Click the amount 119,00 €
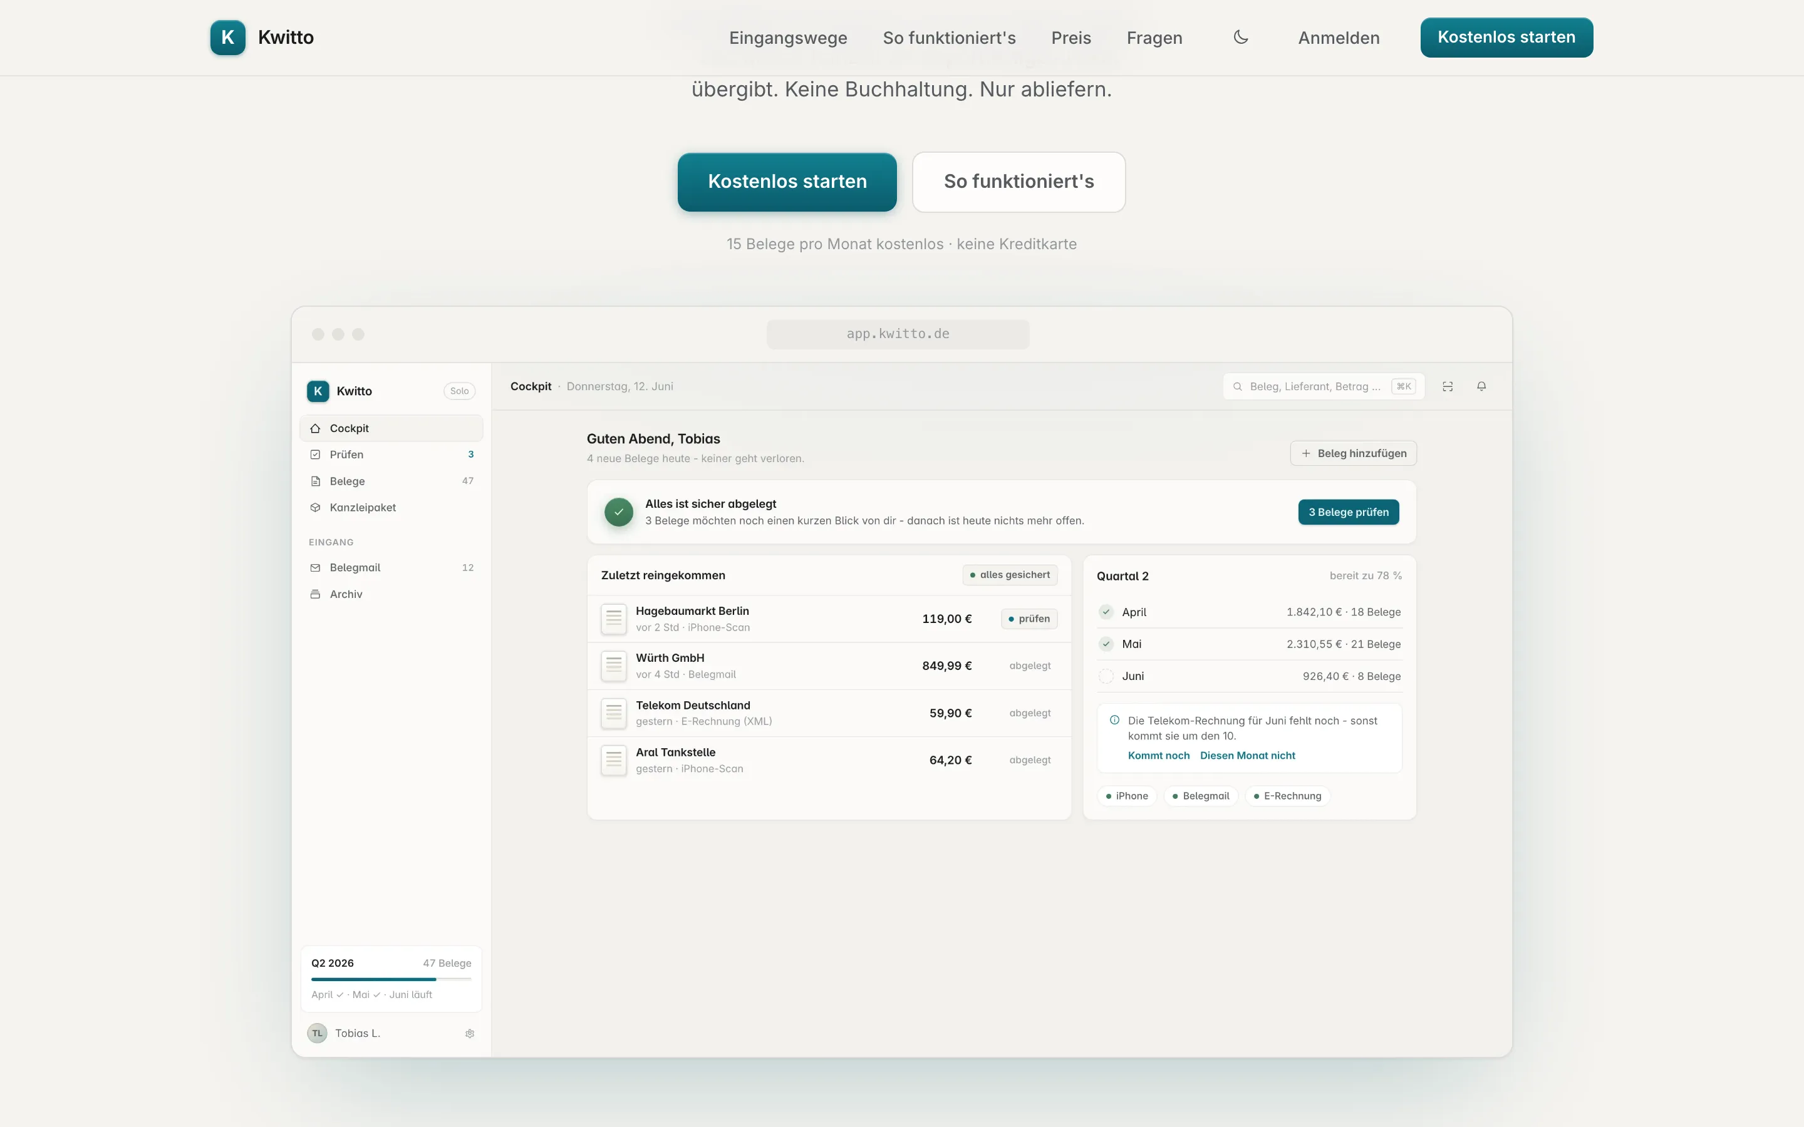 946,619
